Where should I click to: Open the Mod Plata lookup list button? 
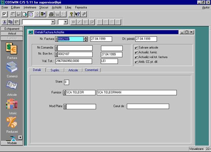(x=65, y=107)
